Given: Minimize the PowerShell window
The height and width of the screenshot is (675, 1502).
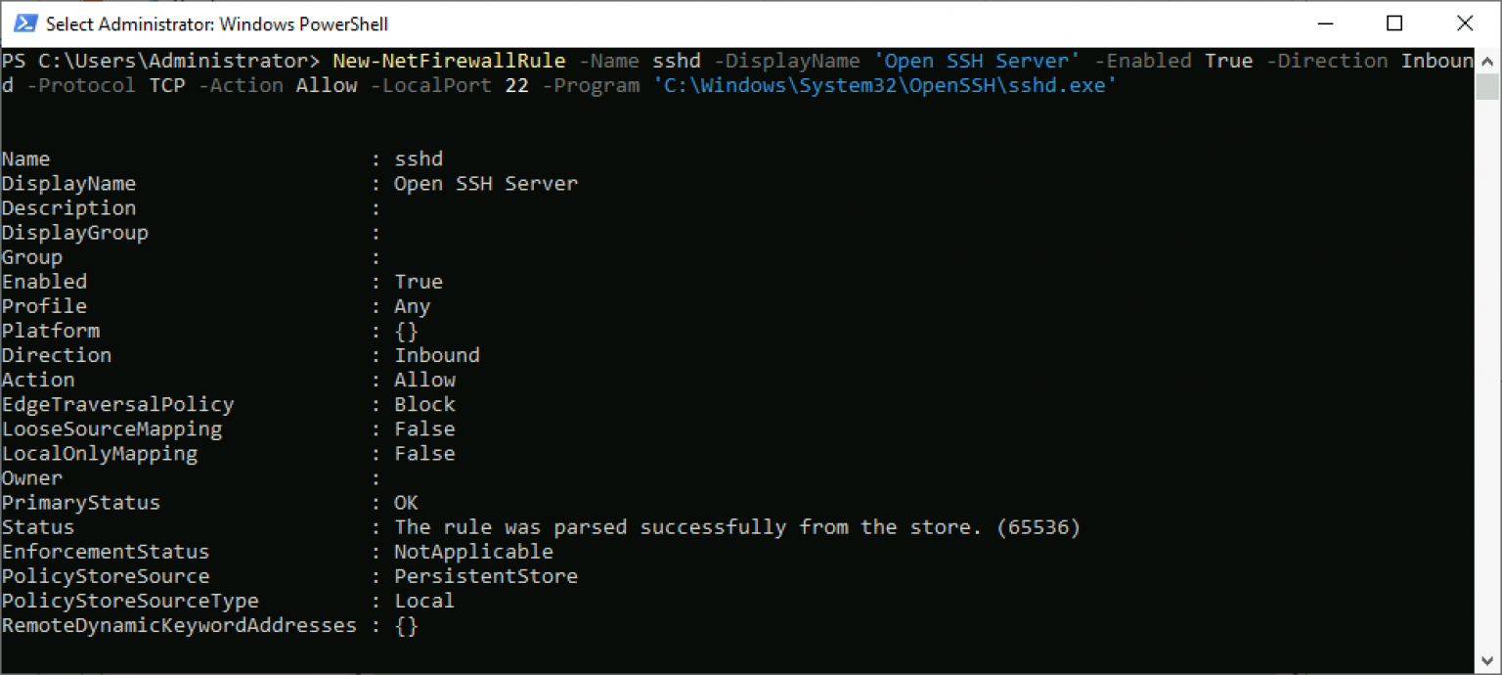Looking at the screenshot, I should (1325, 23).
